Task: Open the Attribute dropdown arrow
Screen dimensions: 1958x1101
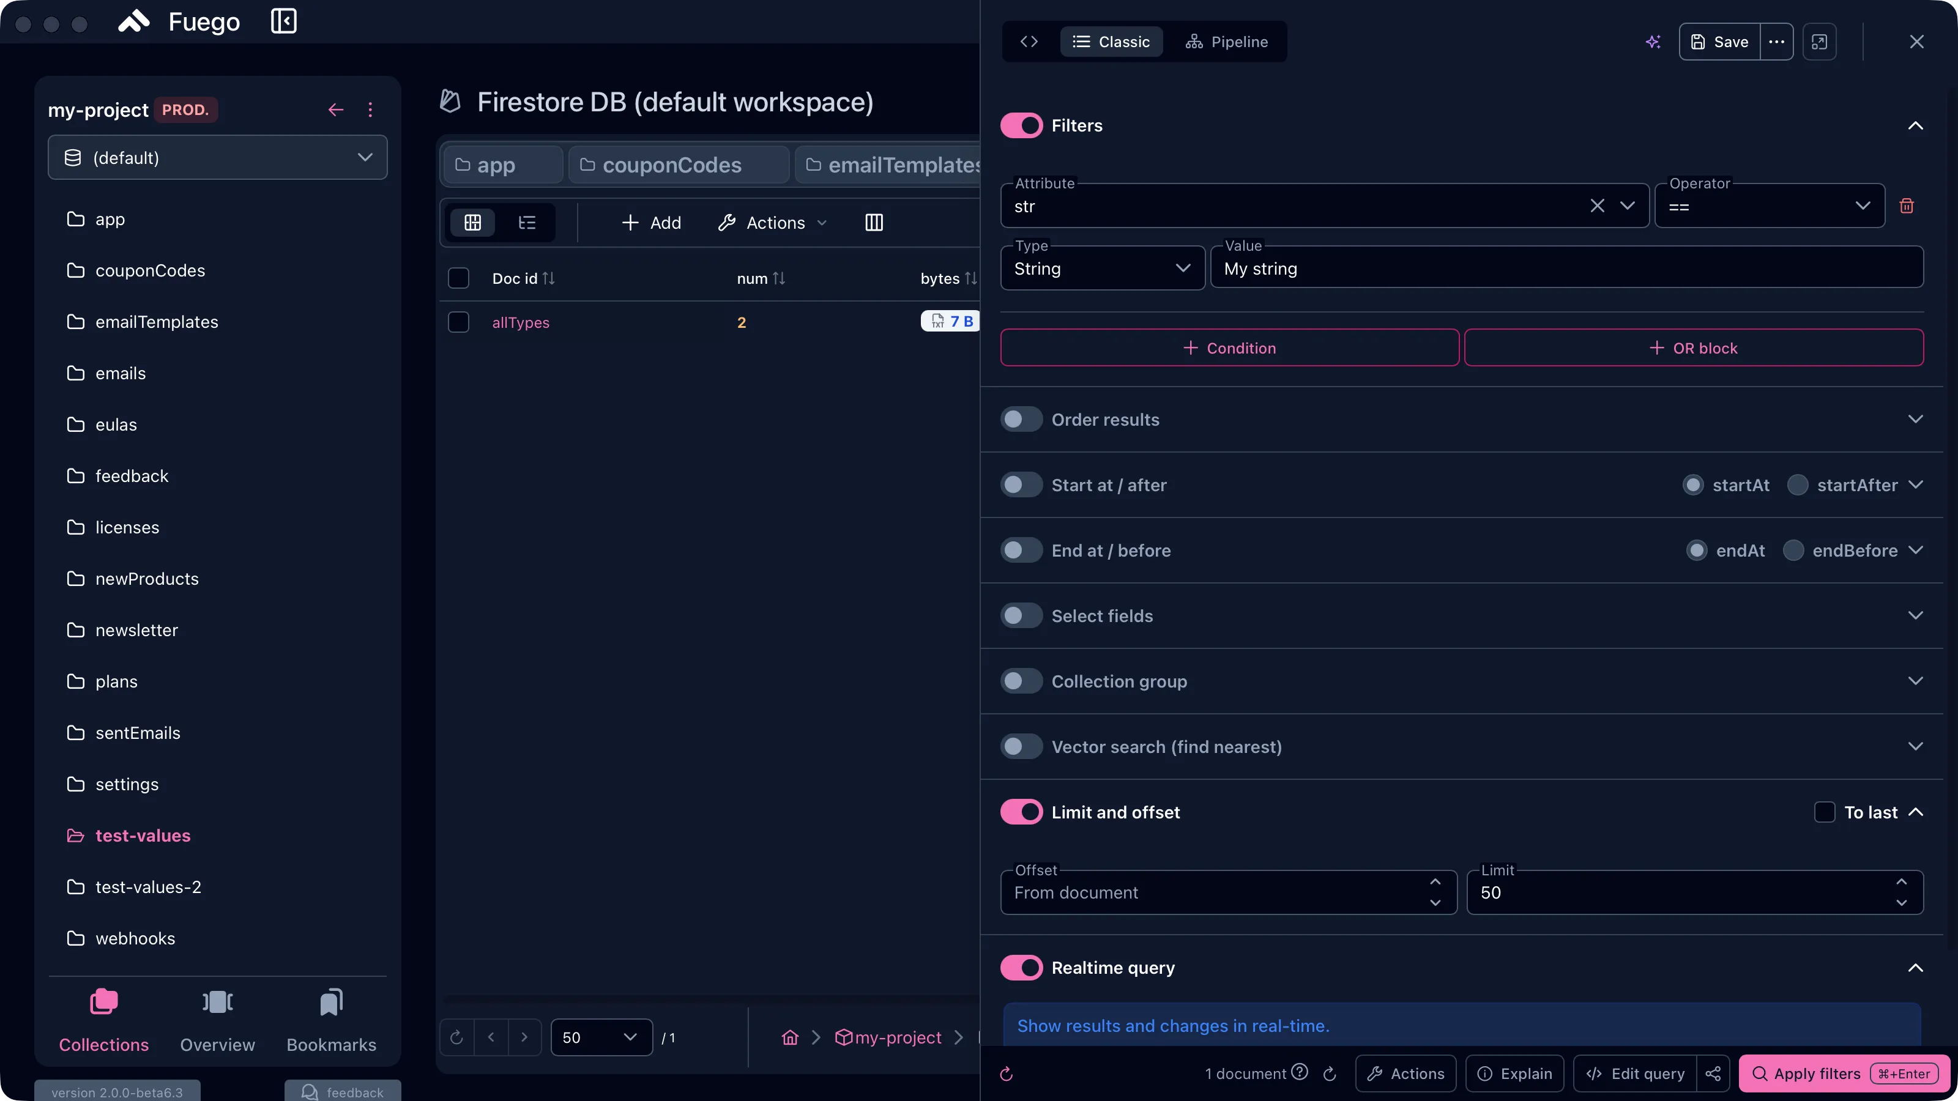Action: click(1628, 206)
